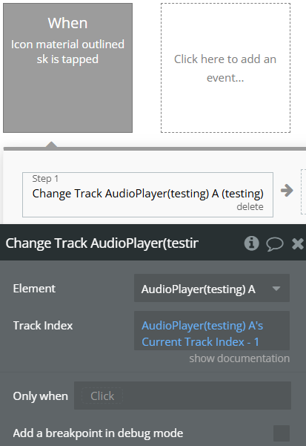Open the comment speech bubble icon
Screen dimensions: 306x446
click(x=274, y=243)
